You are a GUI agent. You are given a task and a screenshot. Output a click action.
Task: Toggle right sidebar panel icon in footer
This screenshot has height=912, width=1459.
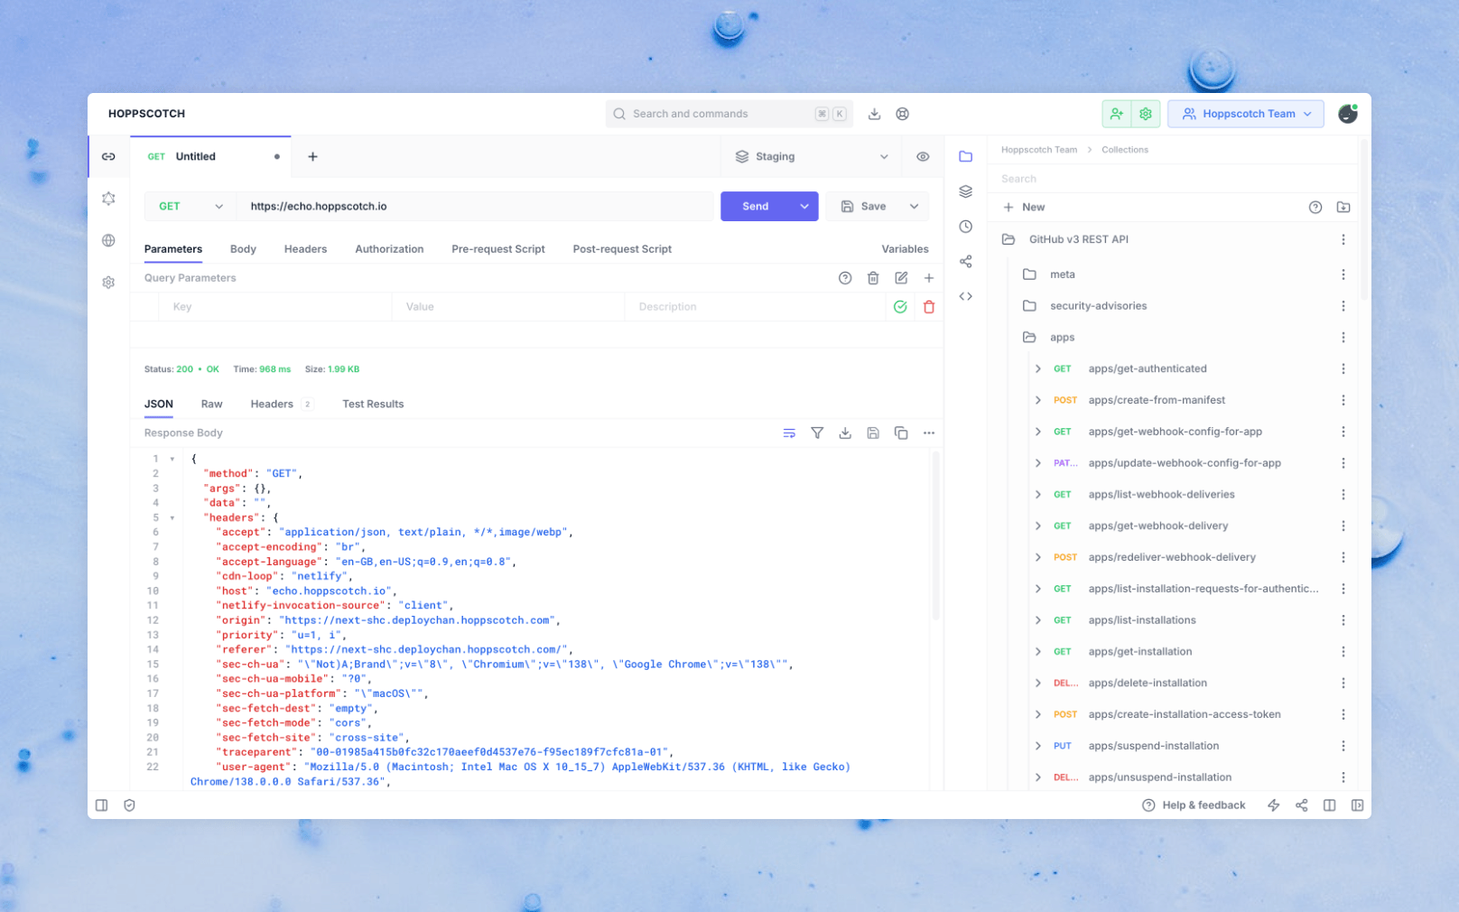coord(1358,805)
